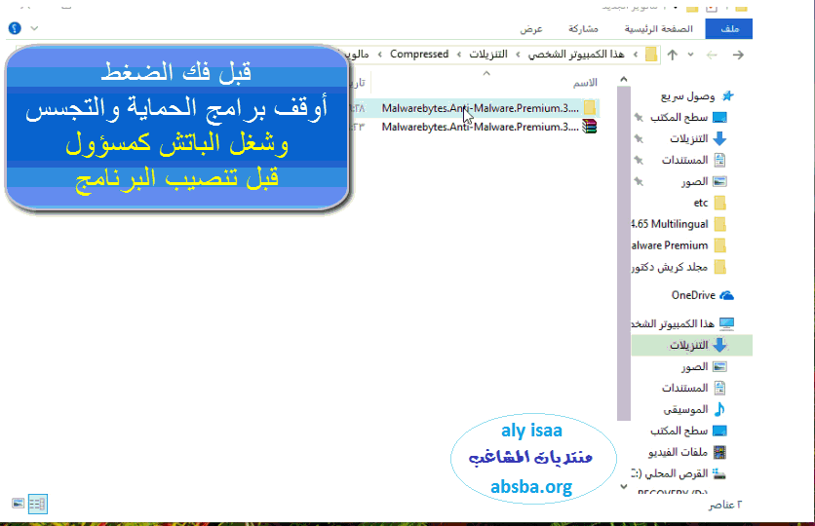
Task: Open the blue File (ملف) tab
Action: click(731, 29)
